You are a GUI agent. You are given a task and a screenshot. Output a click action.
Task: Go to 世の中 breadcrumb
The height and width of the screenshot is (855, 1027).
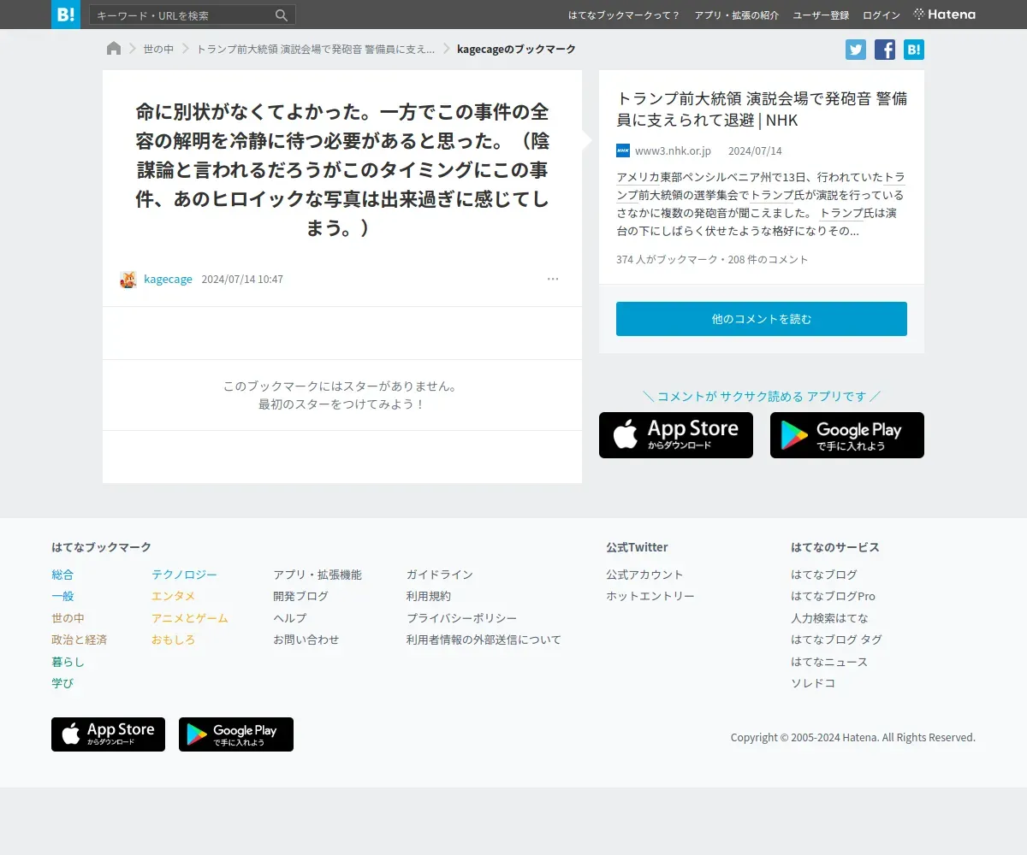pos(158,50)
